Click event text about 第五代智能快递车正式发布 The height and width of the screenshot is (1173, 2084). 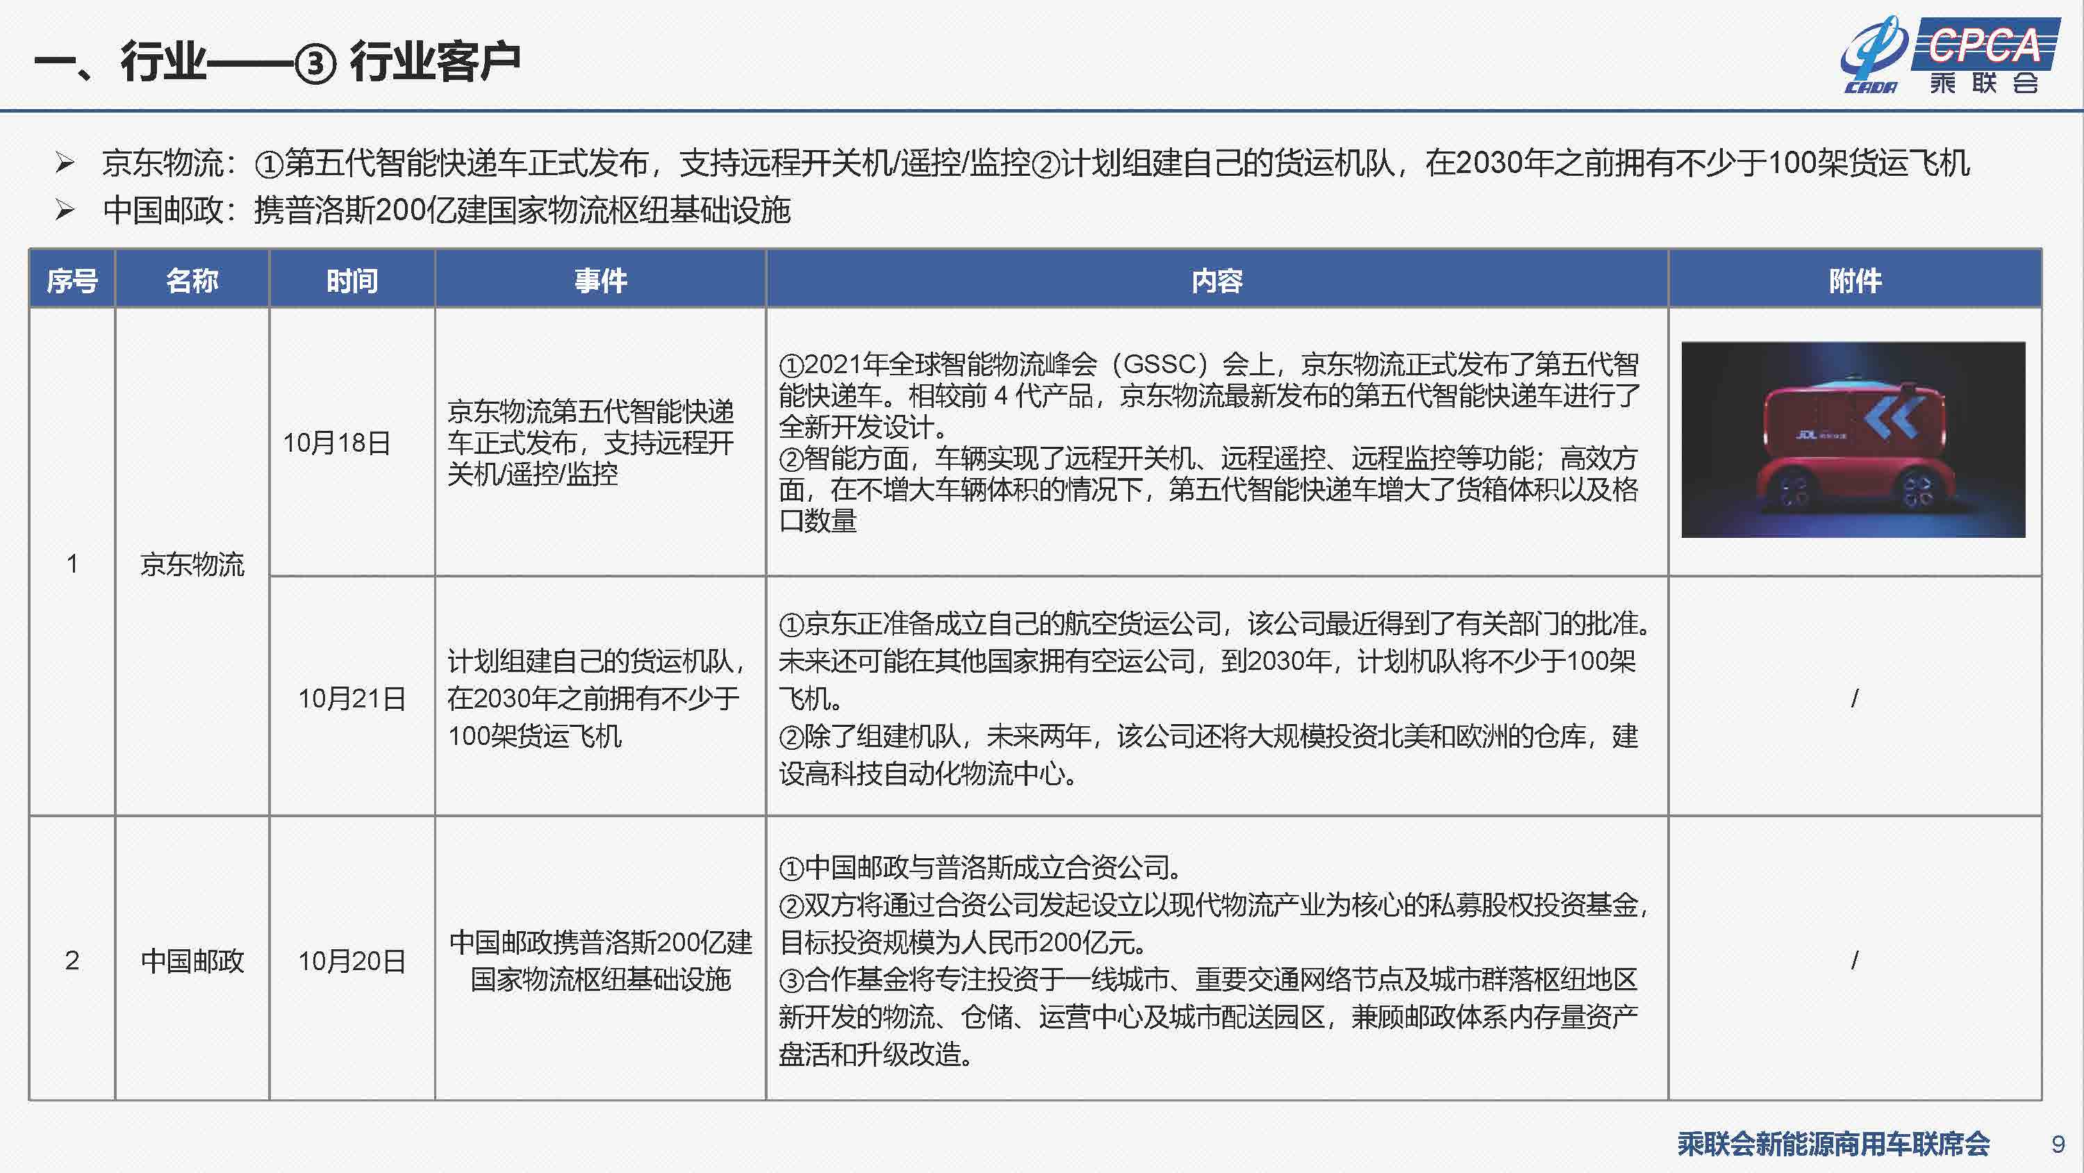click(591, 442)
